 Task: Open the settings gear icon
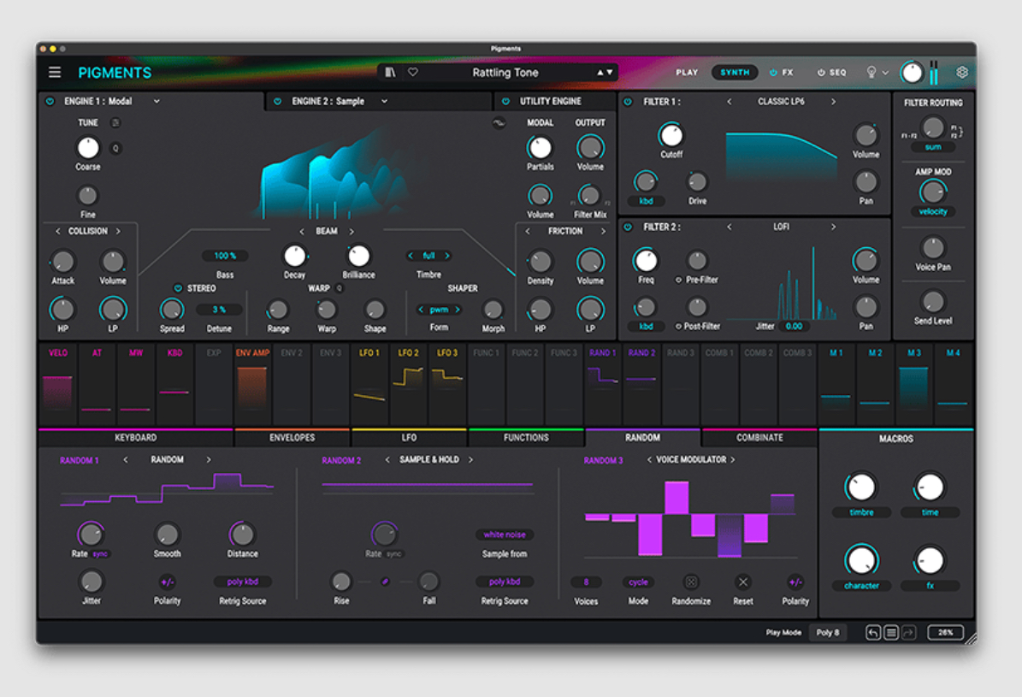click(961, 73)
